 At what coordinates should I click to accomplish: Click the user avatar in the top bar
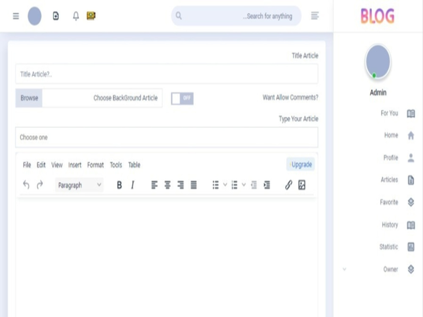coord(35,16)
